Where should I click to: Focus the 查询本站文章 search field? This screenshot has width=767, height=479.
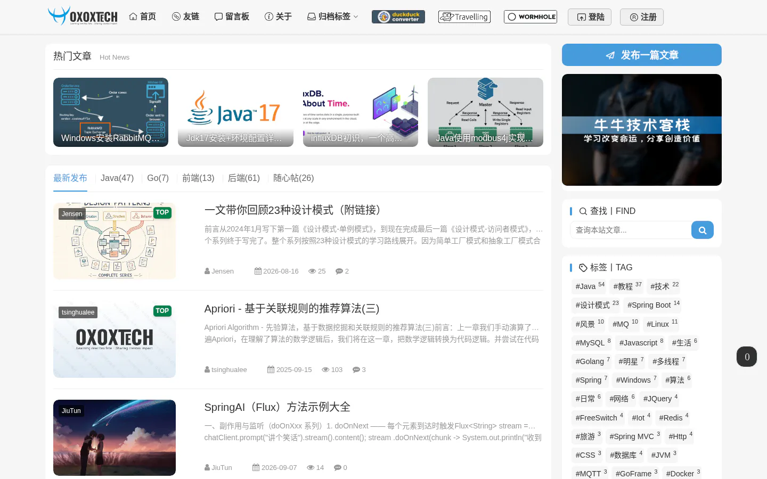pos(631,230)
